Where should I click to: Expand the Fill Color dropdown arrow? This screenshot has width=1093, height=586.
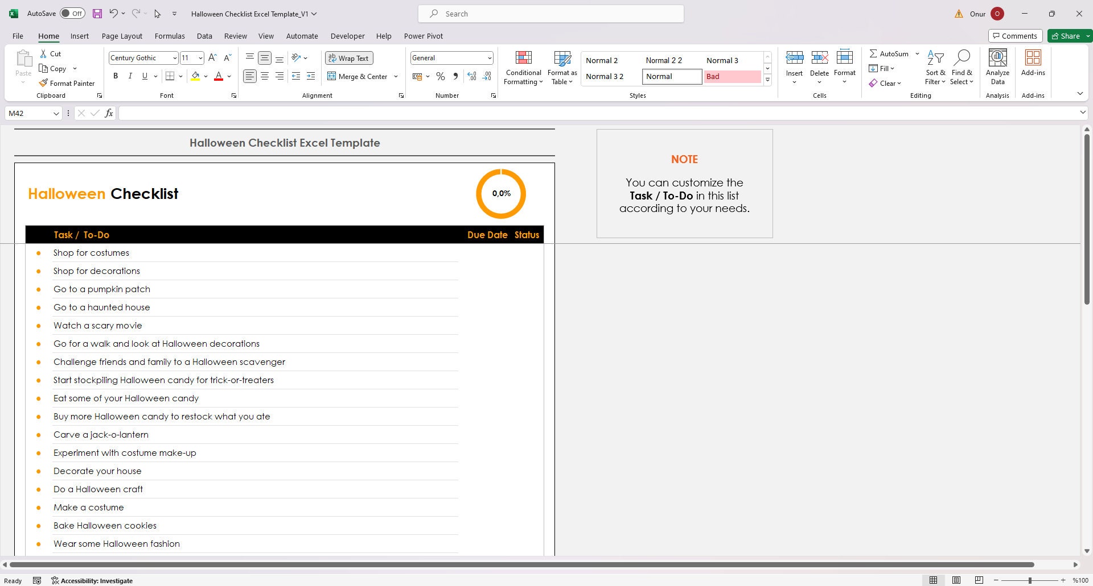[x=206, y=76]
